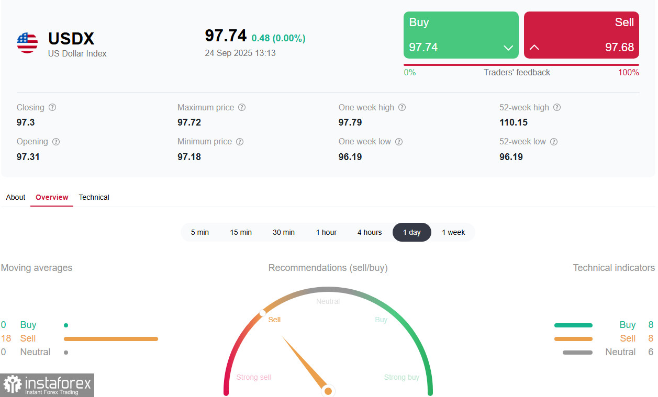Click the Technical indicators heading
Viewport: 658px width, 397px height.
614,268
